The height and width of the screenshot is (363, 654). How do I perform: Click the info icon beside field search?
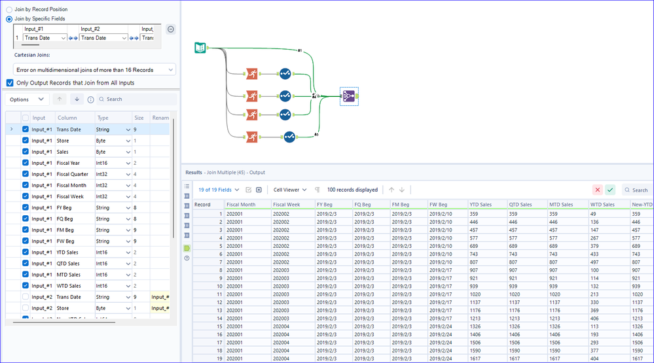click(x=90, y=99)
